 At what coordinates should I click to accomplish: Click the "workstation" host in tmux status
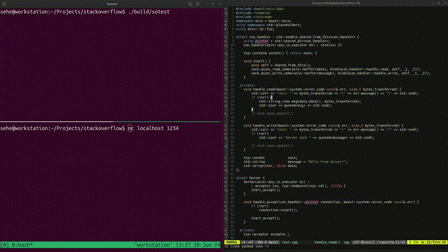[x=153, y=245]
